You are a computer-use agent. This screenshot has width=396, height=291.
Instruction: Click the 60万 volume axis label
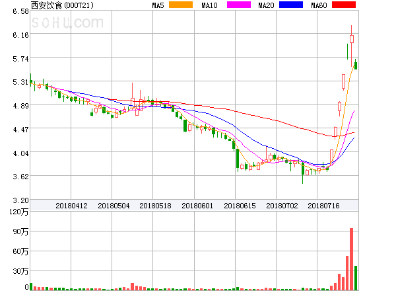click(x=20, y=251)
